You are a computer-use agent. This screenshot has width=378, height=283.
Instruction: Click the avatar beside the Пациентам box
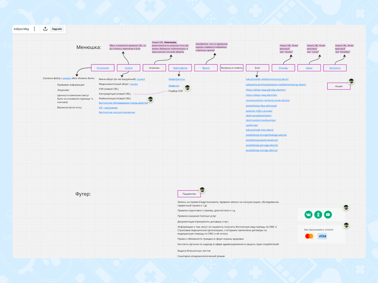pyautogui.click(x=202, y=190)
